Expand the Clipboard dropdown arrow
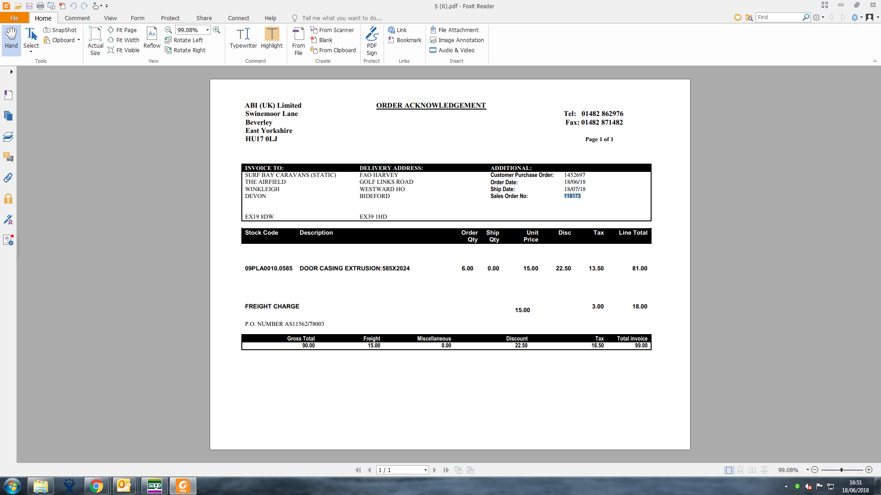This screenshot has height=495, width=881. tap(78, 40)
